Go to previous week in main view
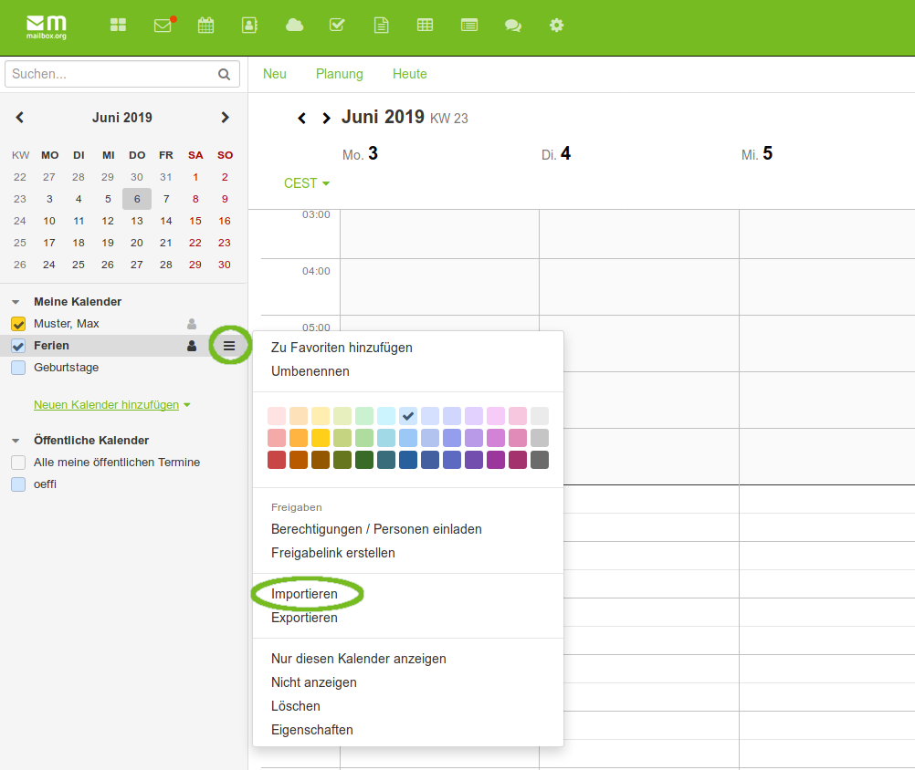 coord(301,119)
